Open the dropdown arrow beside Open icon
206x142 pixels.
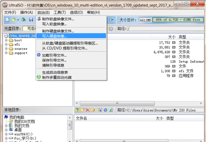pyautogui.click(x=18, y=20)
